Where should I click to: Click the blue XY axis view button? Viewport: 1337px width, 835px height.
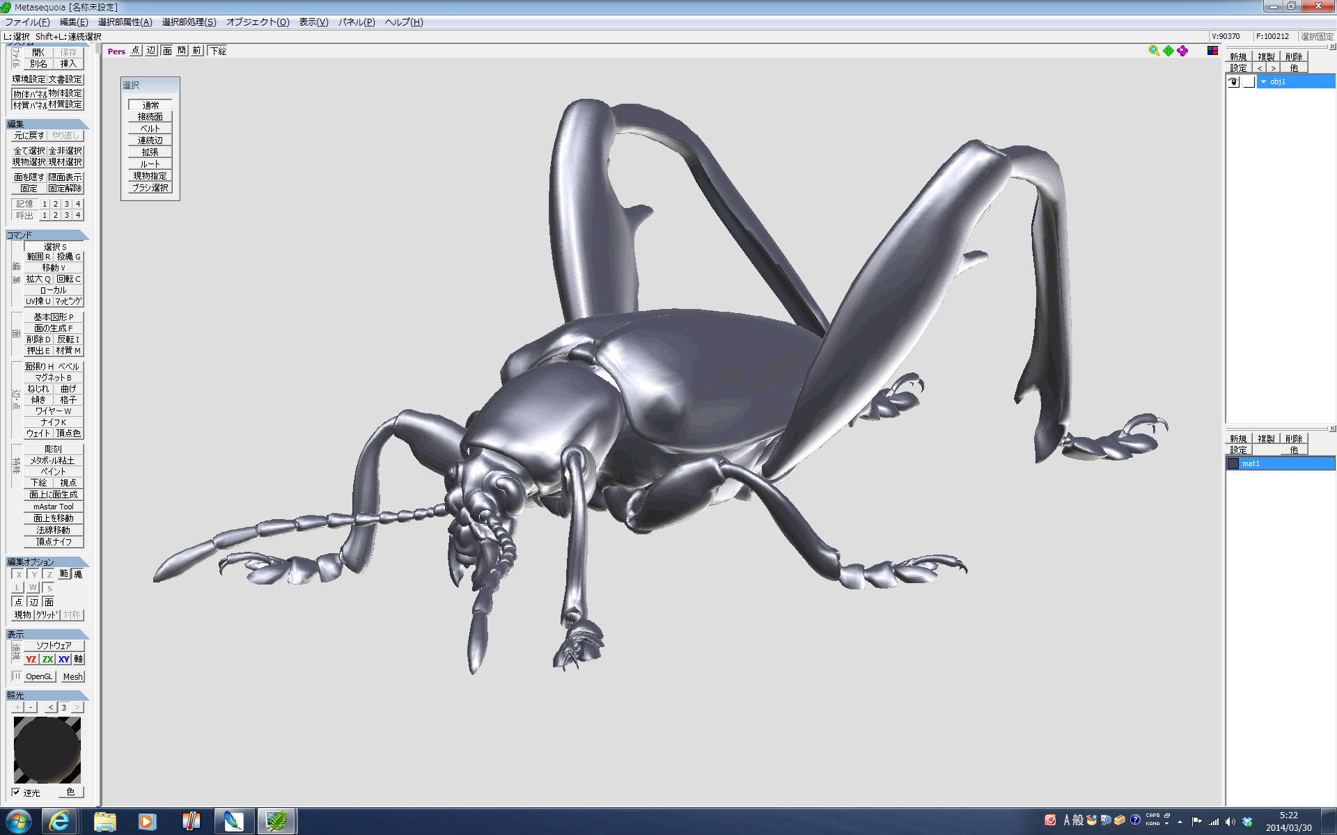(63, 659)
